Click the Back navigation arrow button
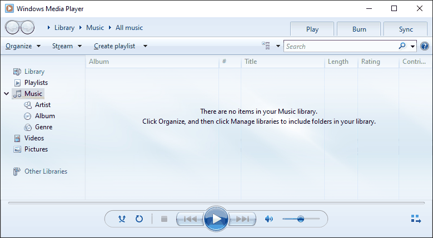 tap(12, 28)
